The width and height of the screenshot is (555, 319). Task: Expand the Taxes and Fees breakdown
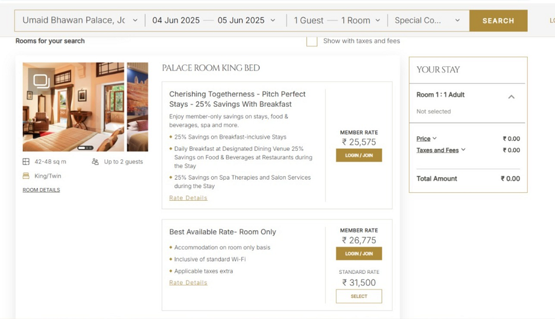pyautogui.click(x=441, y=150)
